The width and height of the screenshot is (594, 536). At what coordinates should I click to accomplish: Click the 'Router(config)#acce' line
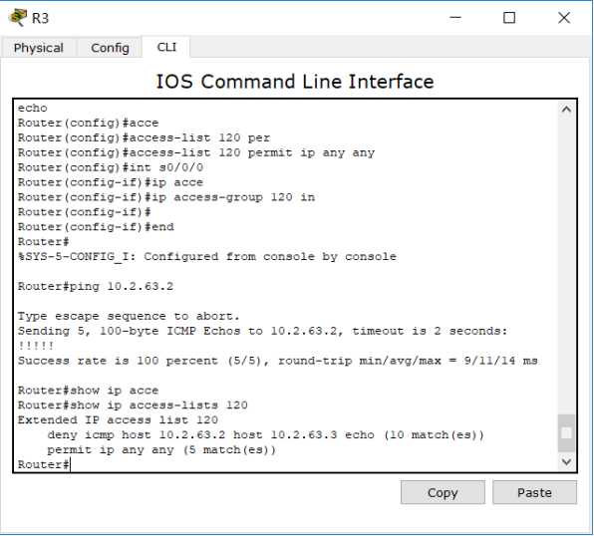(x=89, y=123)
